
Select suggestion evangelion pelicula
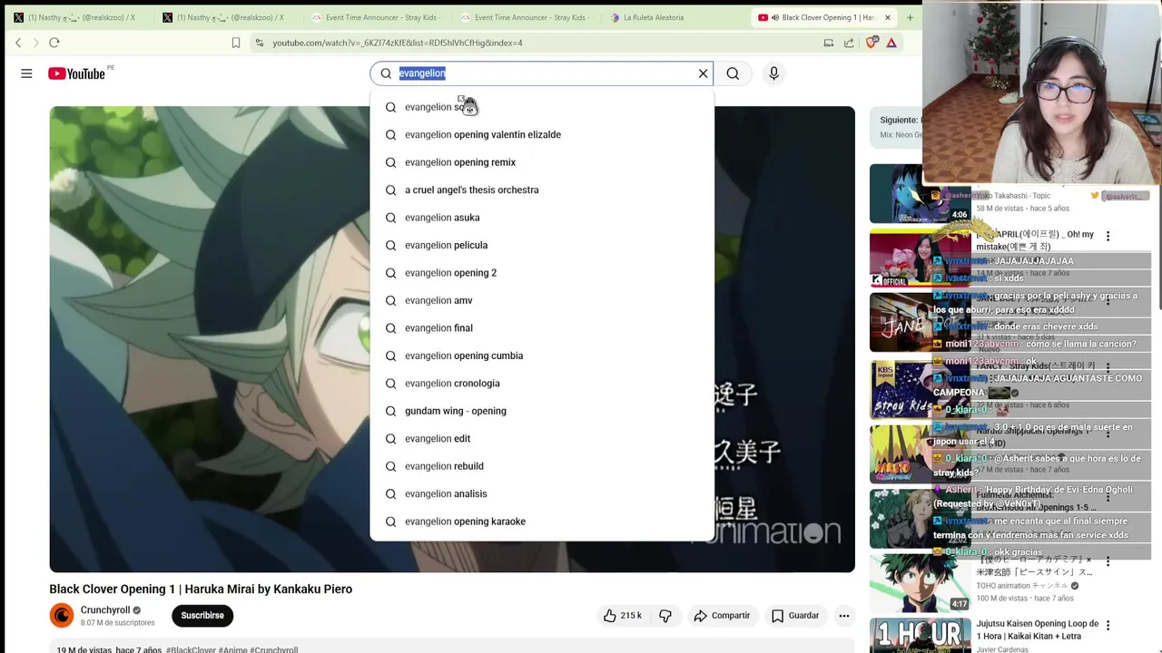(542, 246)
